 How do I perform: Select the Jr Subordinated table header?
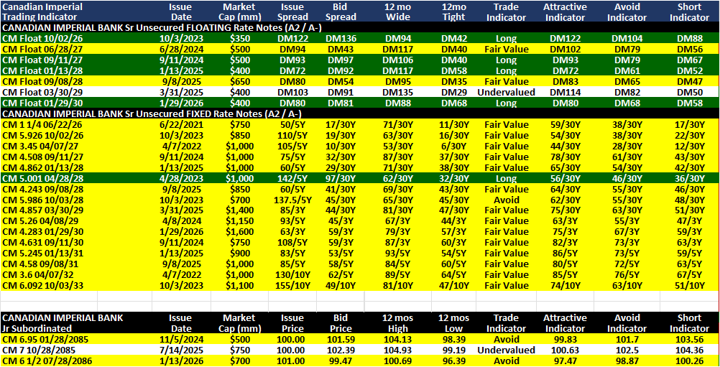(63, 323)
